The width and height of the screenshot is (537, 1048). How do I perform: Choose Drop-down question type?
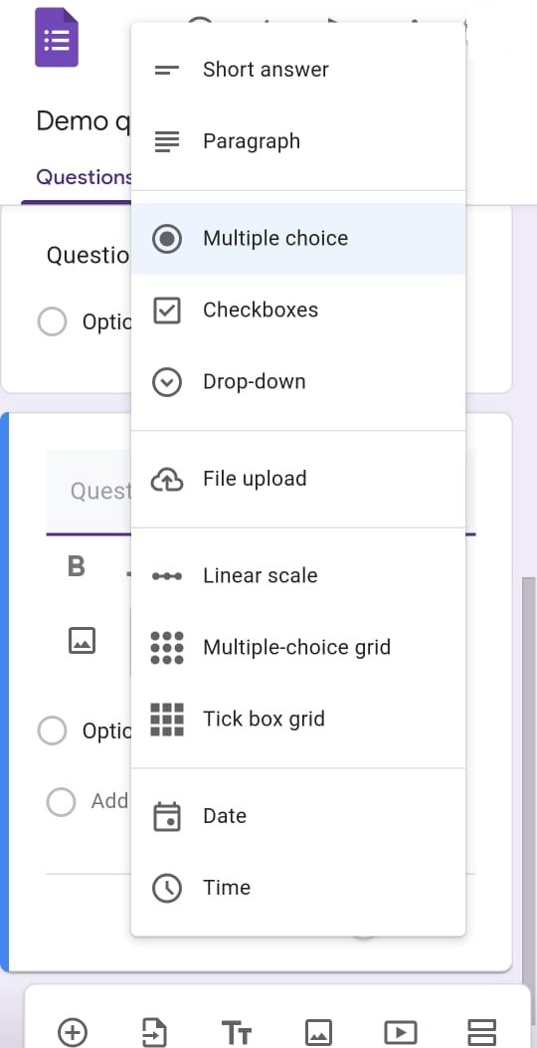(298, 381)
